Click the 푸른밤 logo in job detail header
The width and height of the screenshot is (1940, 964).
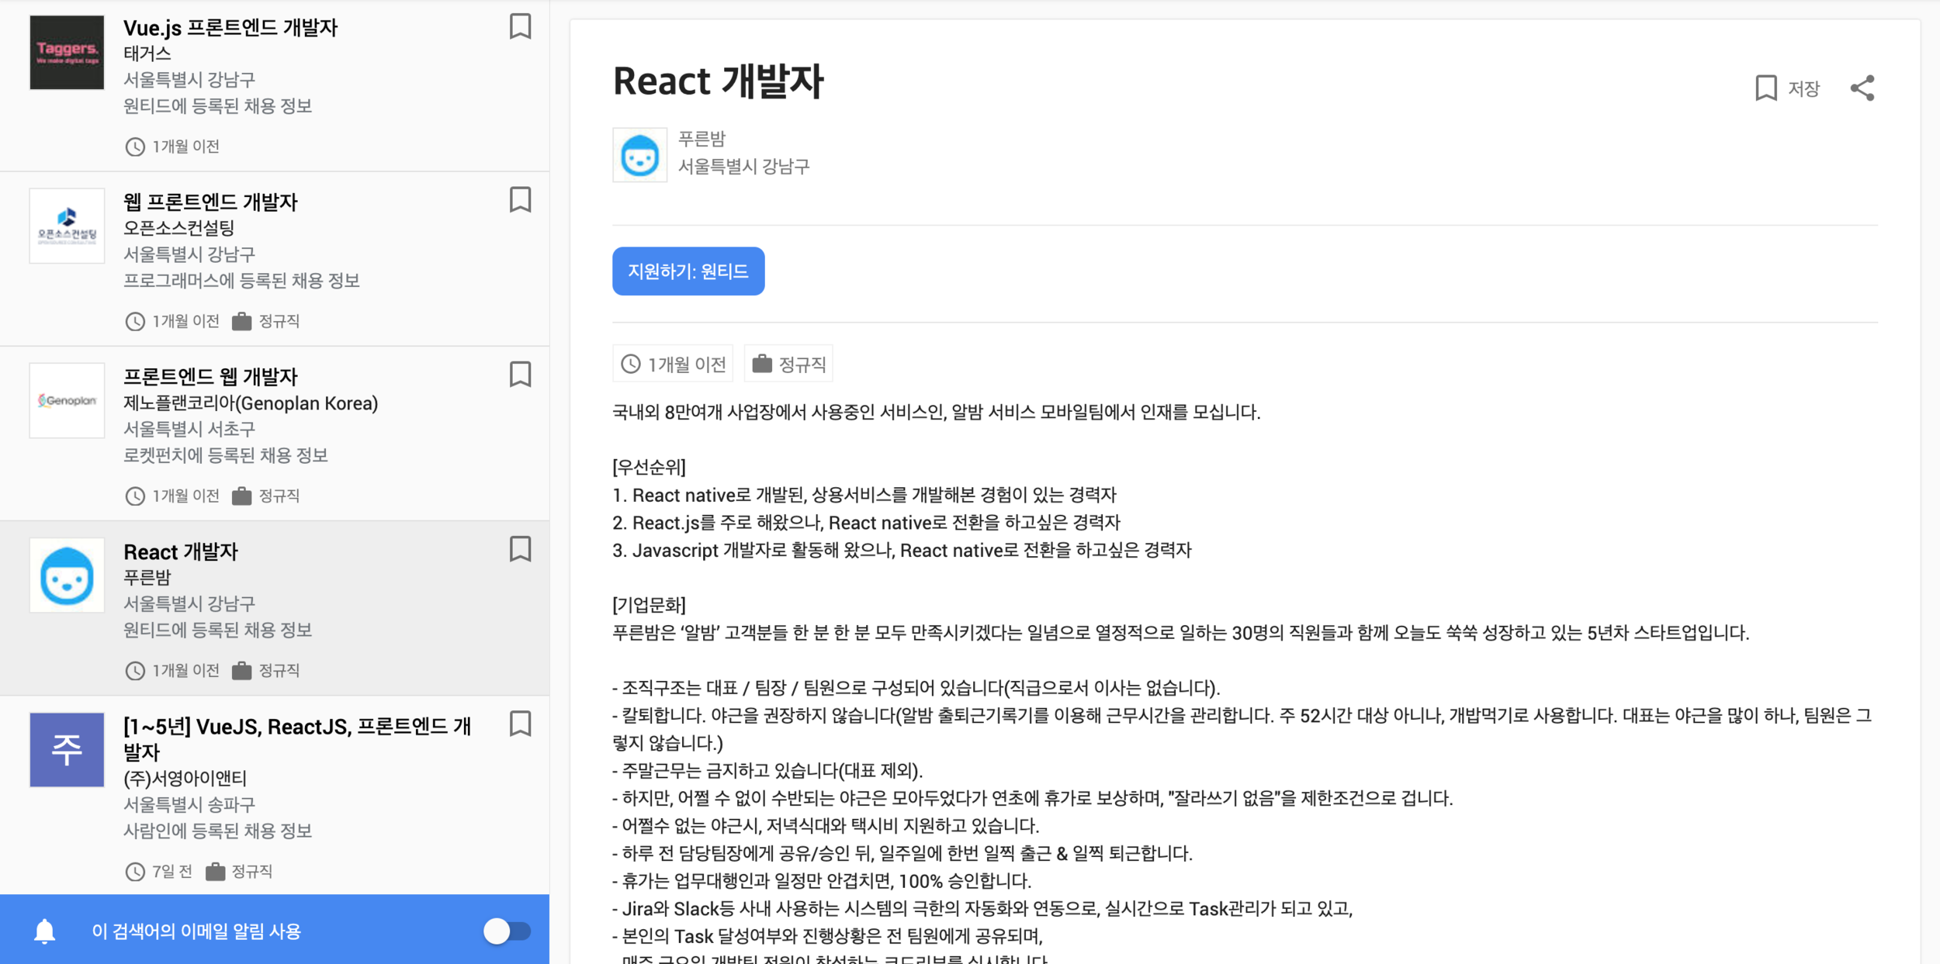click(x=639, y=155)
